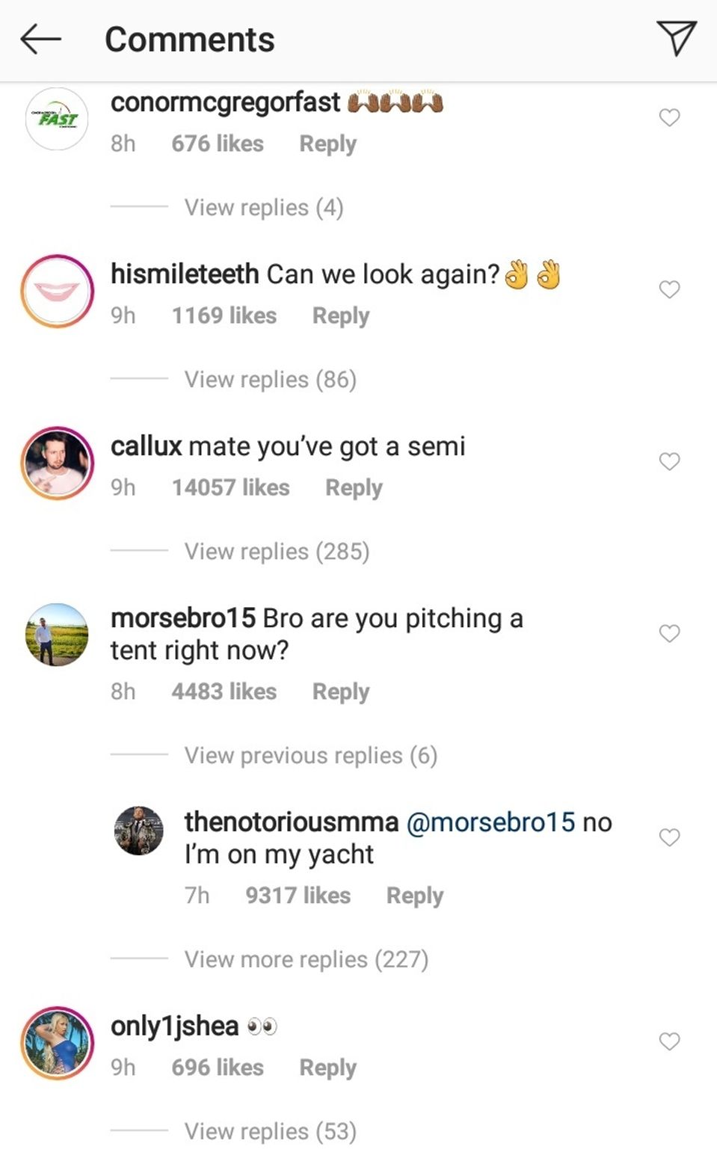The width and height of the screenshot is (717, 1173).
Task: Open the conormcgregorfast username link
Action: 225,102
